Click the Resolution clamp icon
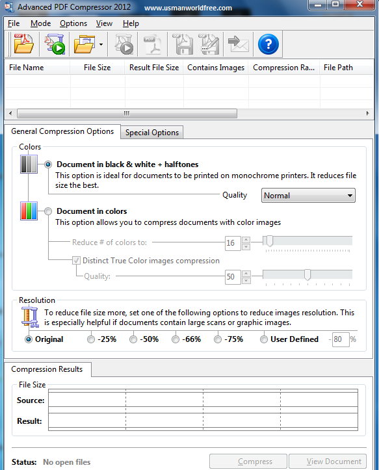The height and width of the screenshot is (470, 379). pyautogui.click(x=30, y=317)
